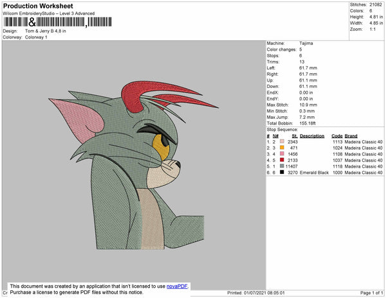Click the 'Brand' column header

click(x=351, y=136)
